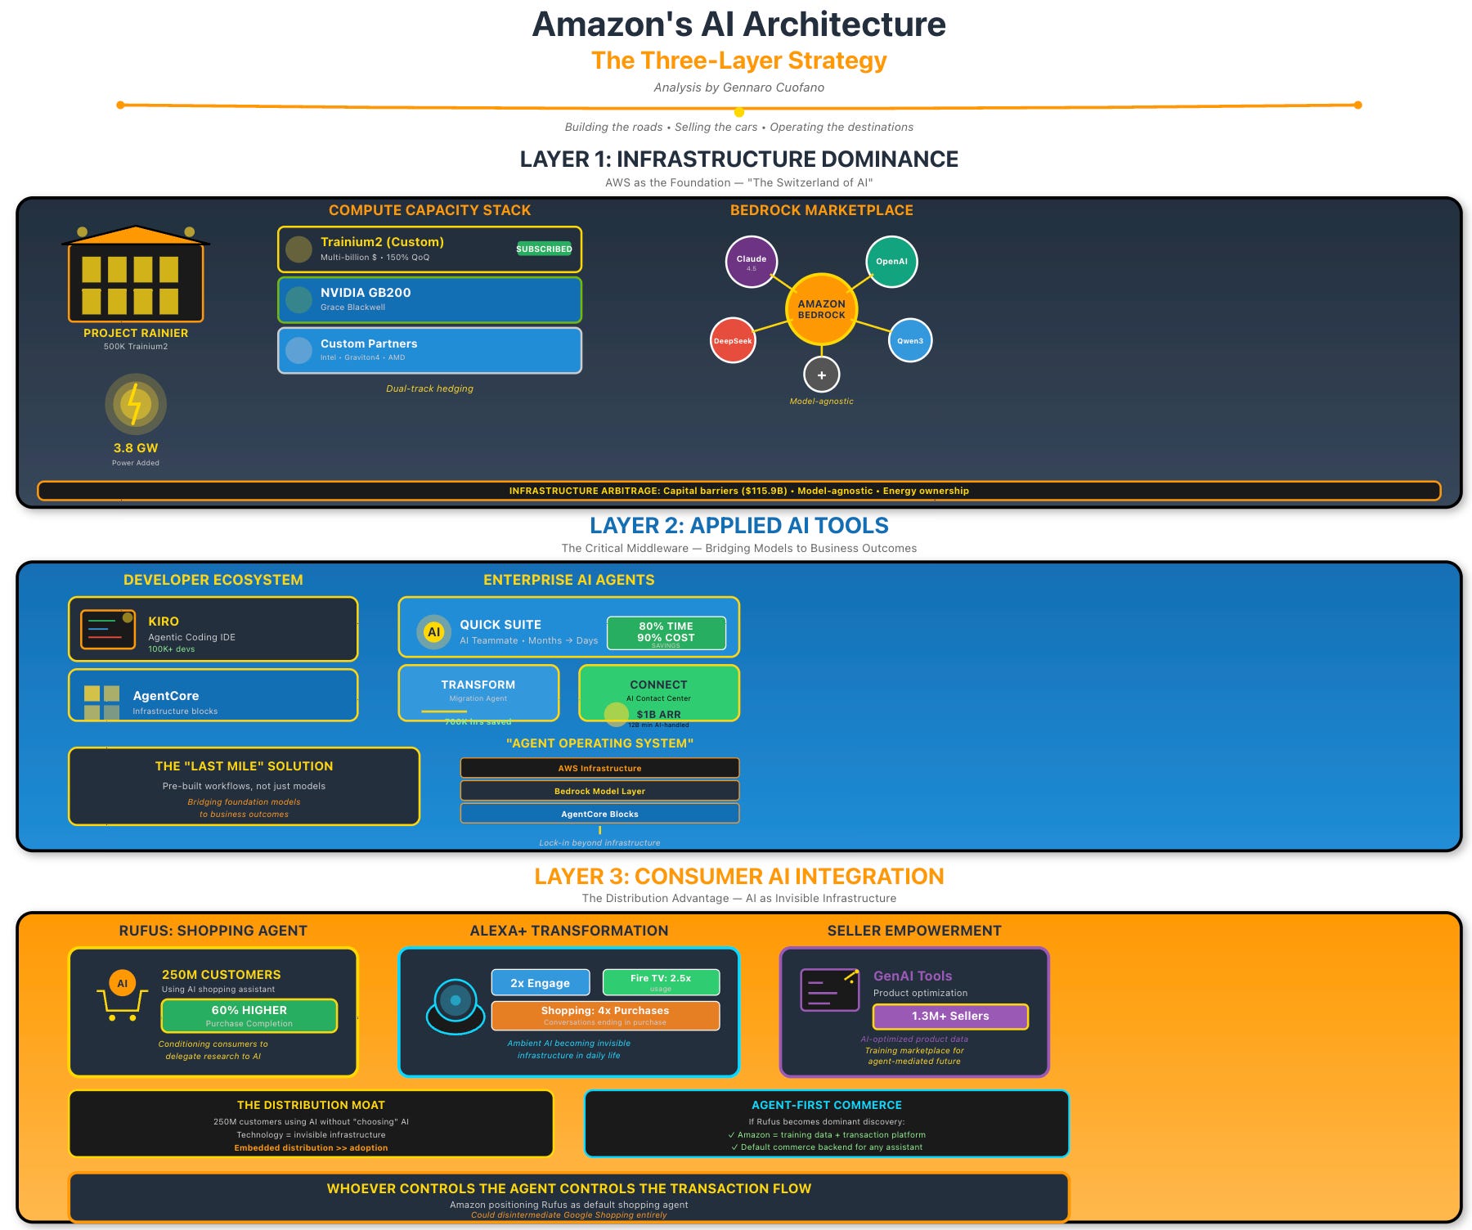
Task: Click the Infrastructure Arbitrage banner
Action: point(738,491)
